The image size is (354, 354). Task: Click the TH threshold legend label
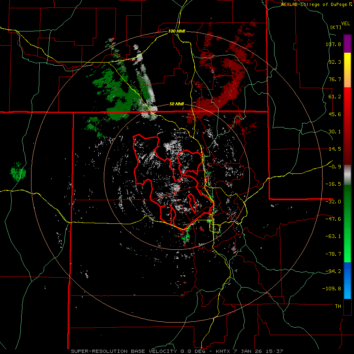pos(338,306)
